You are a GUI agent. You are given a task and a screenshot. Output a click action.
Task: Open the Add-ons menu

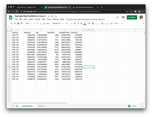pyautogui.click(x=55, y=19)
